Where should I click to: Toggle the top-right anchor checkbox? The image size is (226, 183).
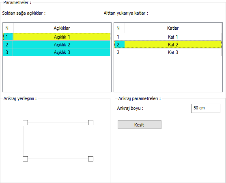pyautogui.click(x=90, y=123)
